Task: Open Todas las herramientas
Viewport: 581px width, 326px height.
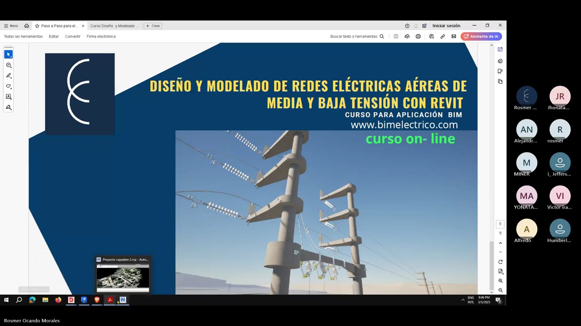Action: (x=23, y=36)
